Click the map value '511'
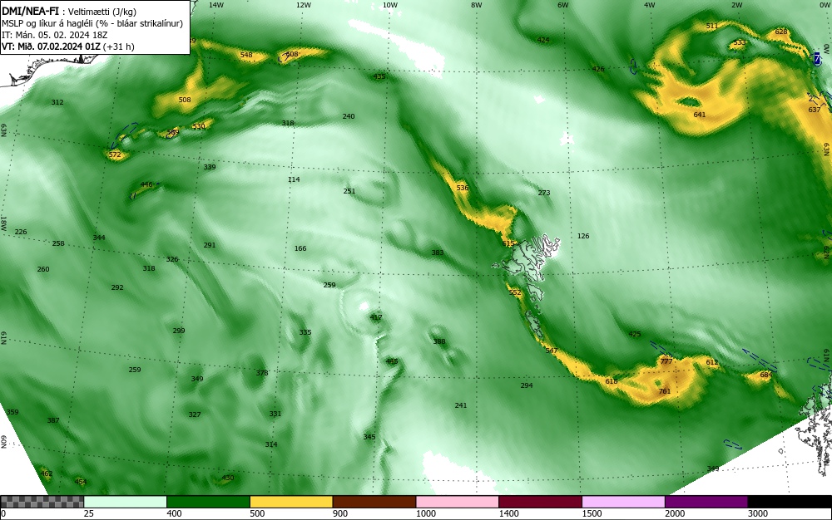Image resolution: width=832 pixels, height=520 pixels. pos(712,26)
